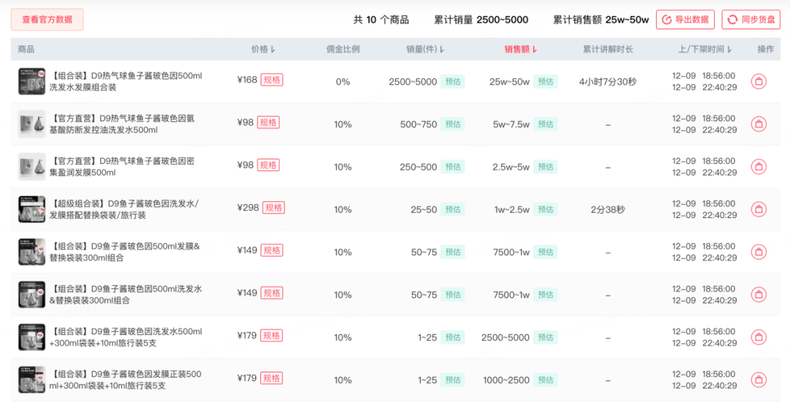Sort by 上/下架时间 column header
Screen dimensions: 790x406
click(x=705, y=49)
